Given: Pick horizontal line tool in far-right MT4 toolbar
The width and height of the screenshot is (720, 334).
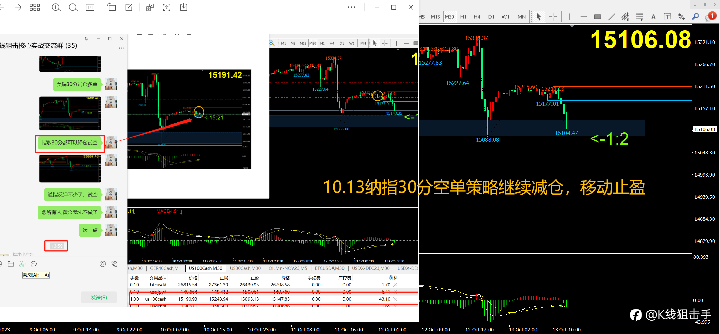Looking at the screenshot, I should (x=584, y=17).
